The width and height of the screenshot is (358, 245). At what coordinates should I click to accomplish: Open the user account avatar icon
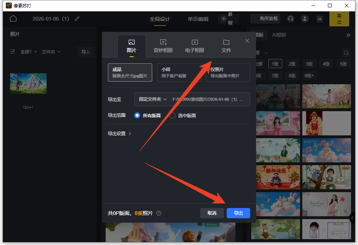pos(304,19)
